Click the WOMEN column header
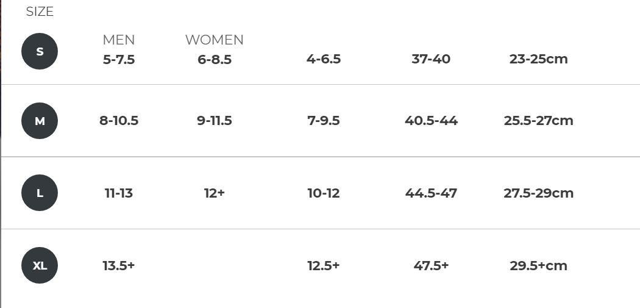The height and width of the screenshot is (308, 640). (x=215, y=40)
